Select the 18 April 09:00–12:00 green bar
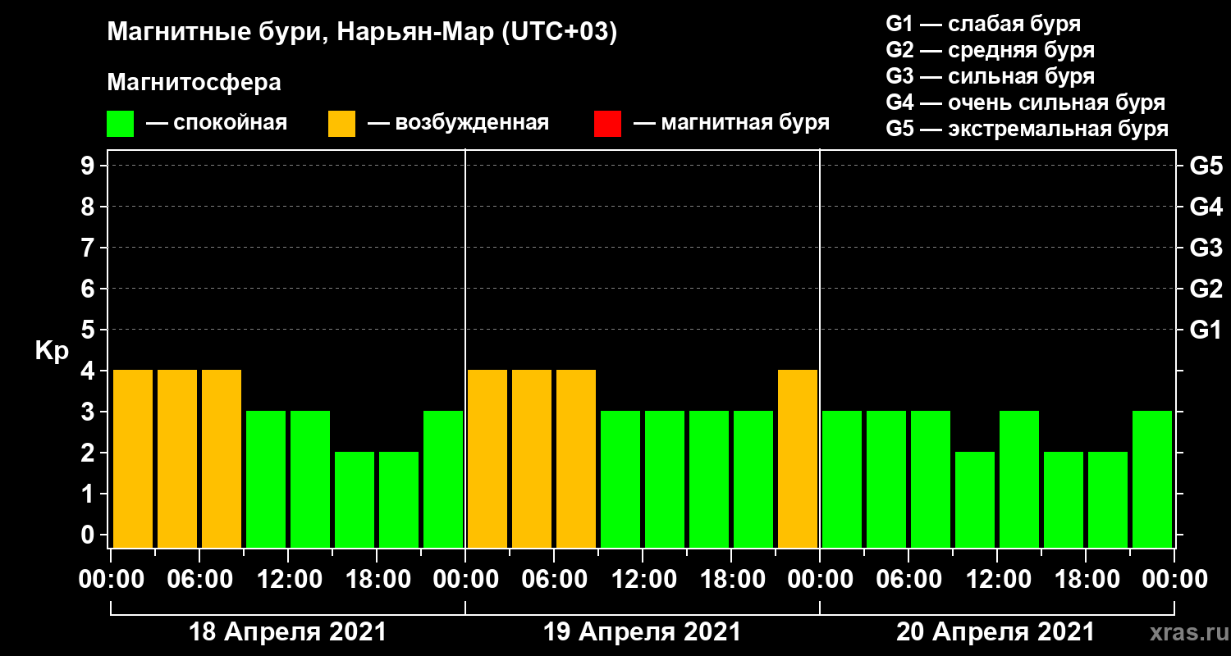This screenshot has width=1231, height=656. point(266,479)
